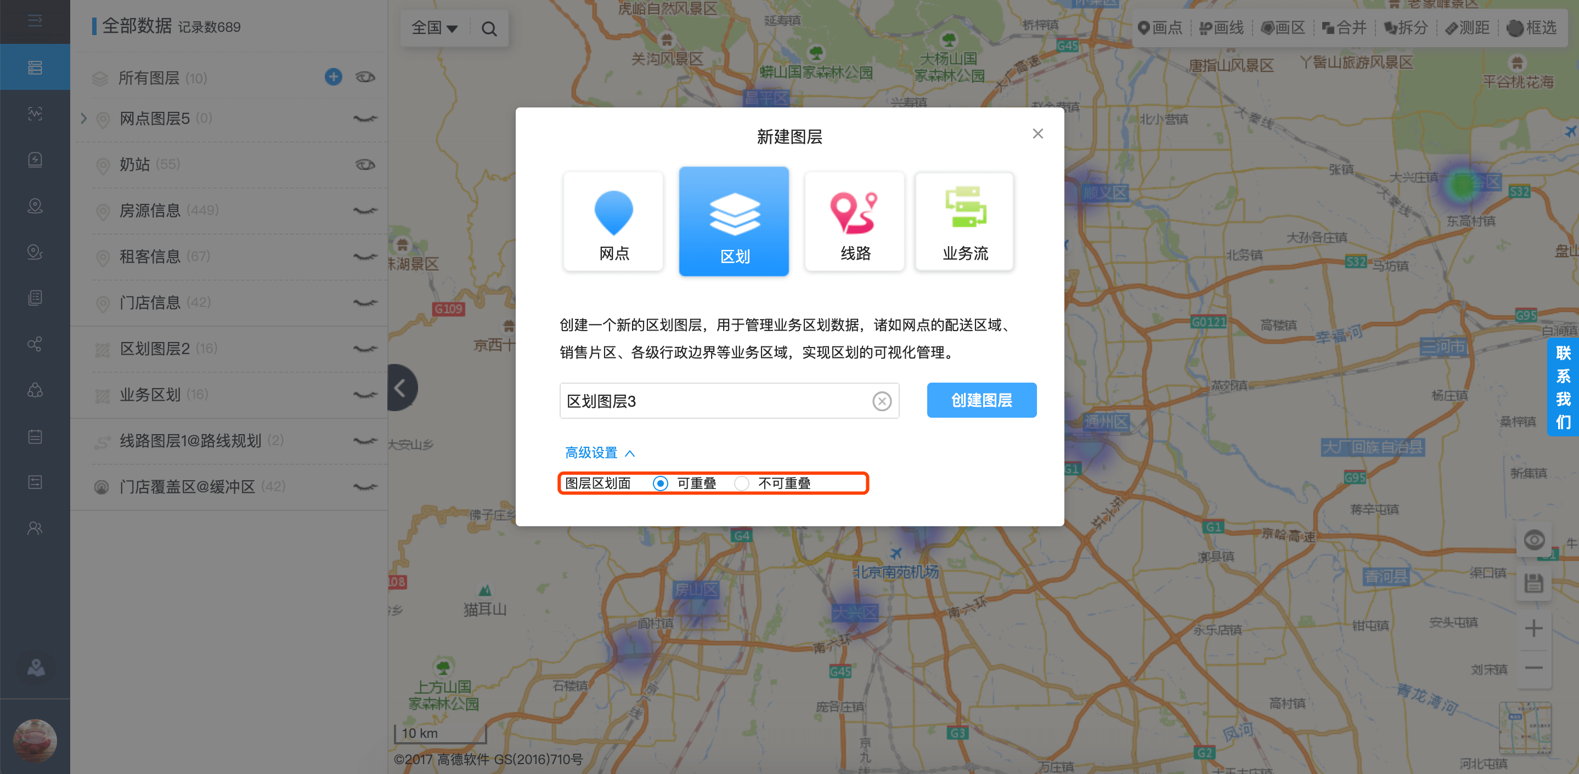Viewport: 1579px width, 774px height.
Task: Show the 租客信息 layer
Action: point(365,257)
